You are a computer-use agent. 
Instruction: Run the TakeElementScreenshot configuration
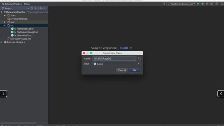point(198,4)
